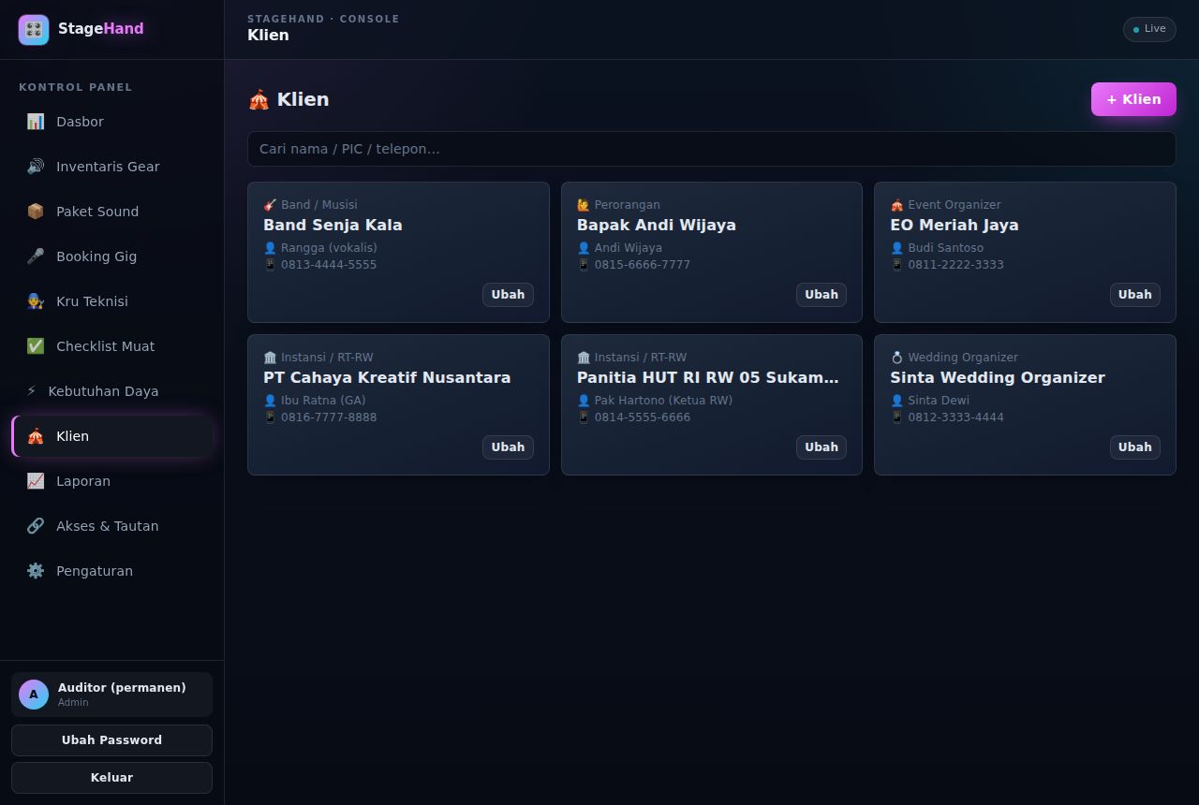The image size is (1199, 805).
Task: Click the Kebutuhan Daya lightning icon
Action: click(x=32, y=391)
